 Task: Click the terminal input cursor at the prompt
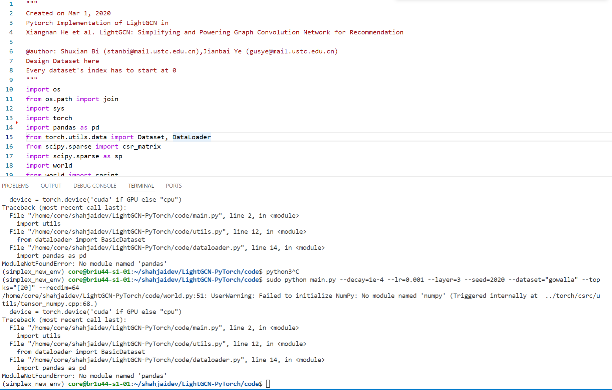[268, 383]
